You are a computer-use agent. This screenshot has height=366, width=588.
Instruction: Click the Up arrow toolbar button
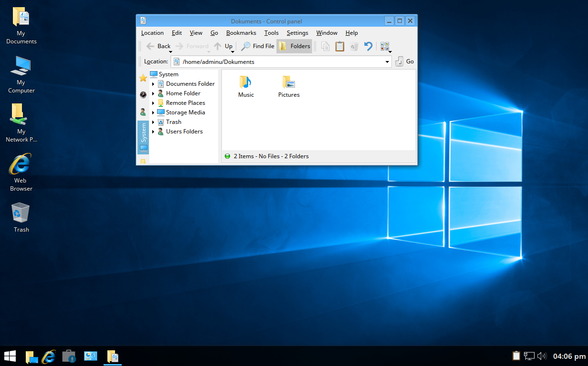[x=223, y=46]
